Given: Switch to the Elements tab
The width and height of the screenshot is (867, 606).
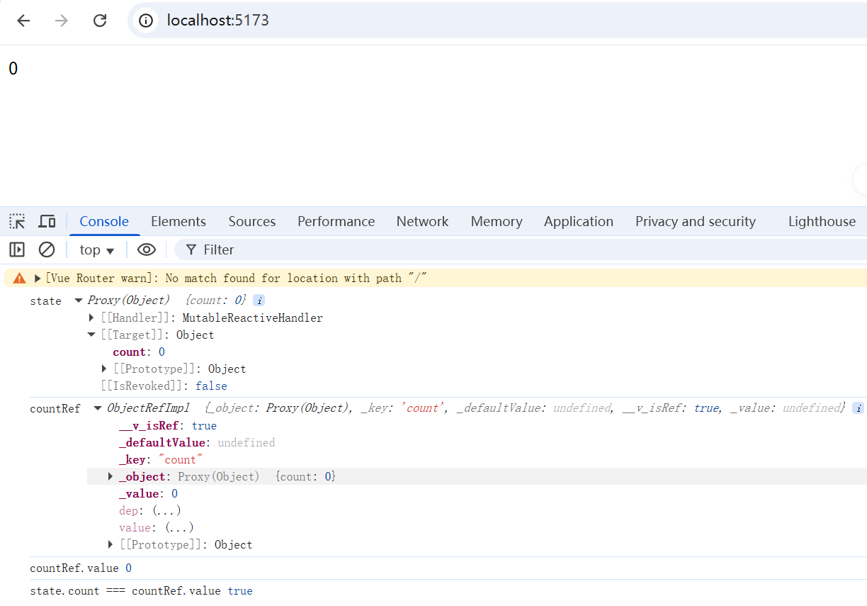Looking at the screenshot, I should coord(178,221).
